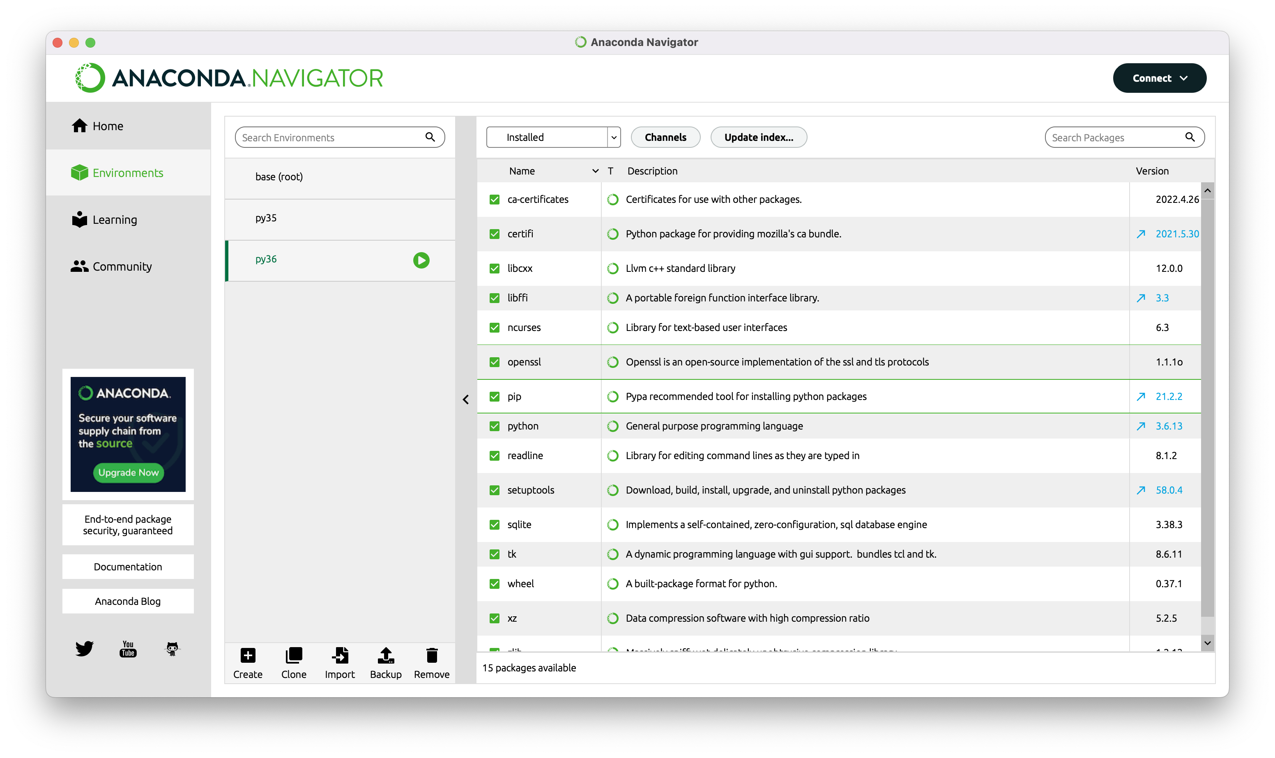Click the upgrade arrow next to pip version
Image resolution: width=1275 pixels, height=758 pixels.
(1141, 396)
